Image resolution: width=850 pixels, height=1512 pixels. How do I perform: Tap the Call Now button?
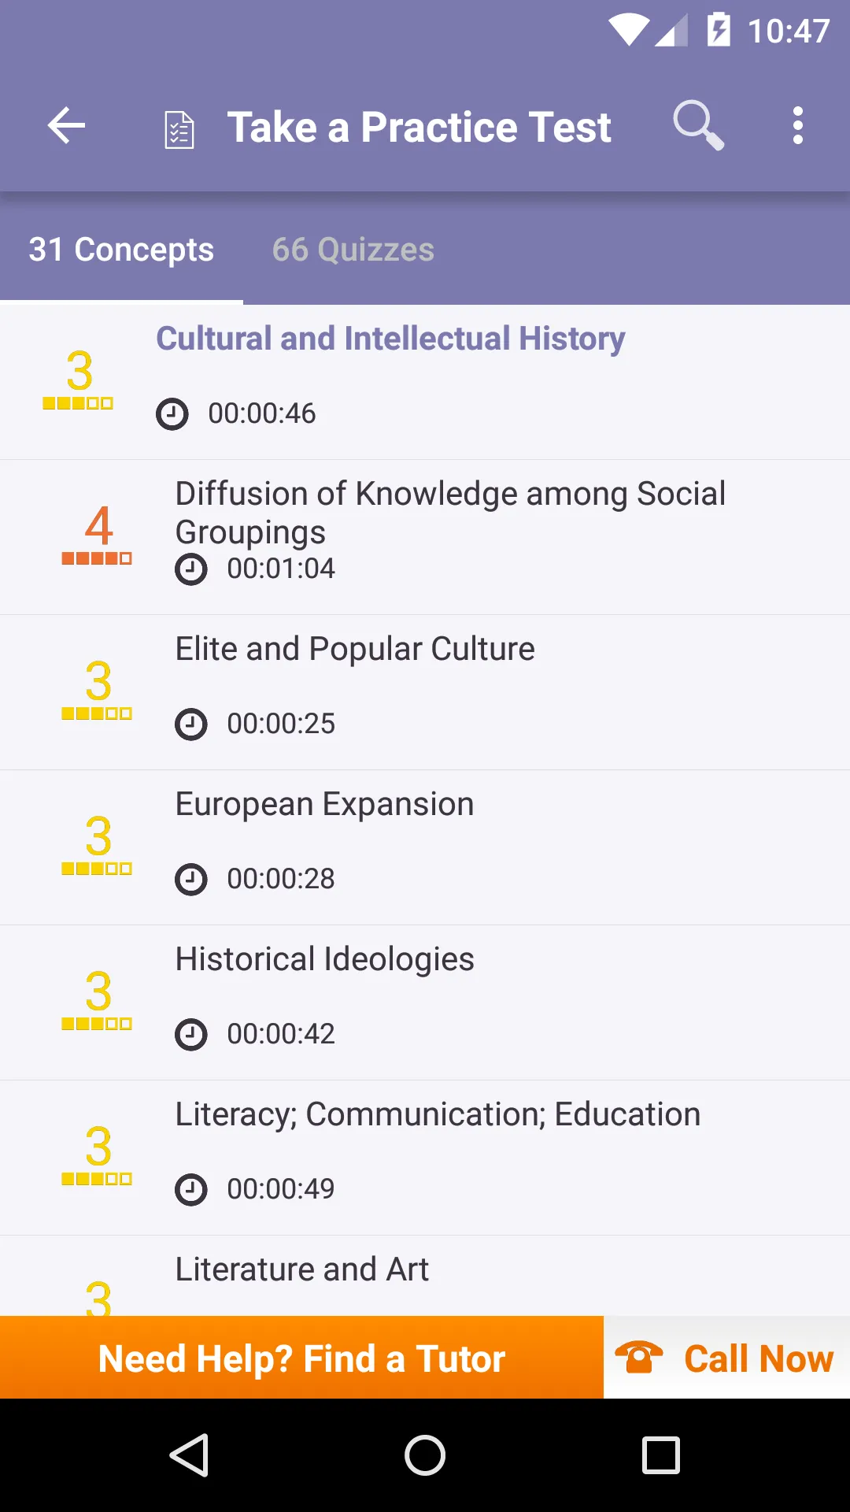(726, 1358)
